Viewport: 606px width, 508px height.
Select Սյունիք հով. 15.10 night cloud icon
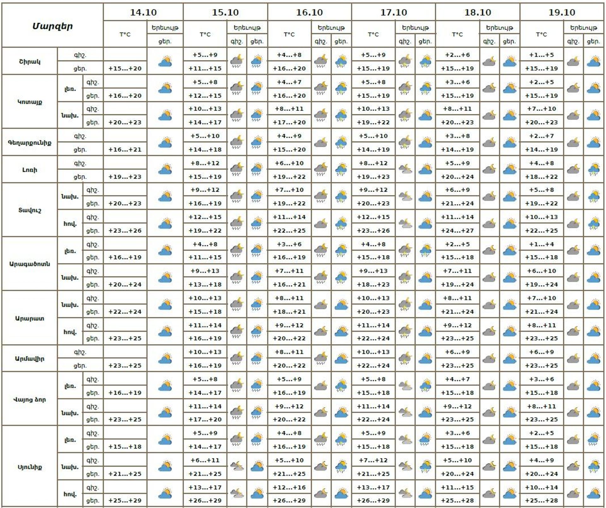tap(237, 493)
